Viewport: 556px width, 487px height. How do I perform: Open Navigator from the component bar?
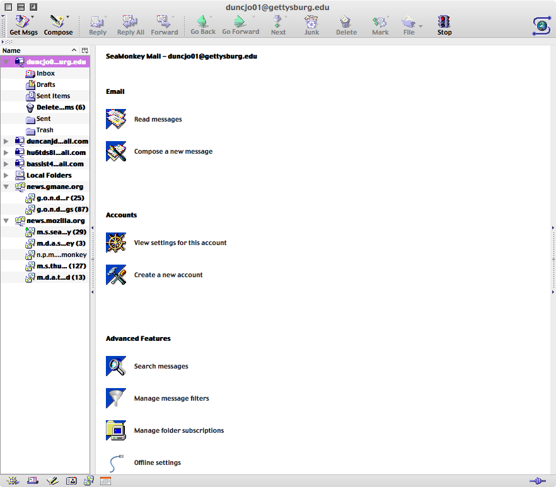(x=13, y=481)
